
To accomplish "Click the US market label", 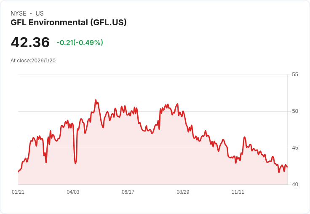I will (40, 13).
